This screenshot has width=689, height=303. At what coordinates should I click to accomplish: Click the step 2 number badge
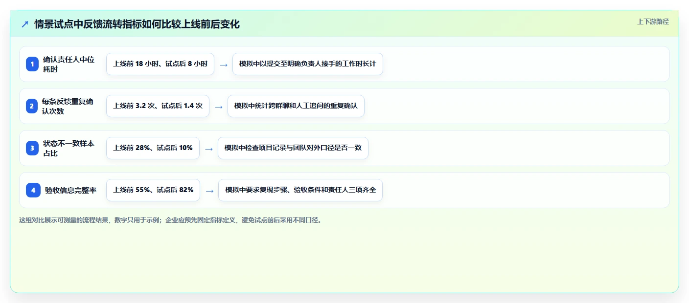tap(32, 106)
